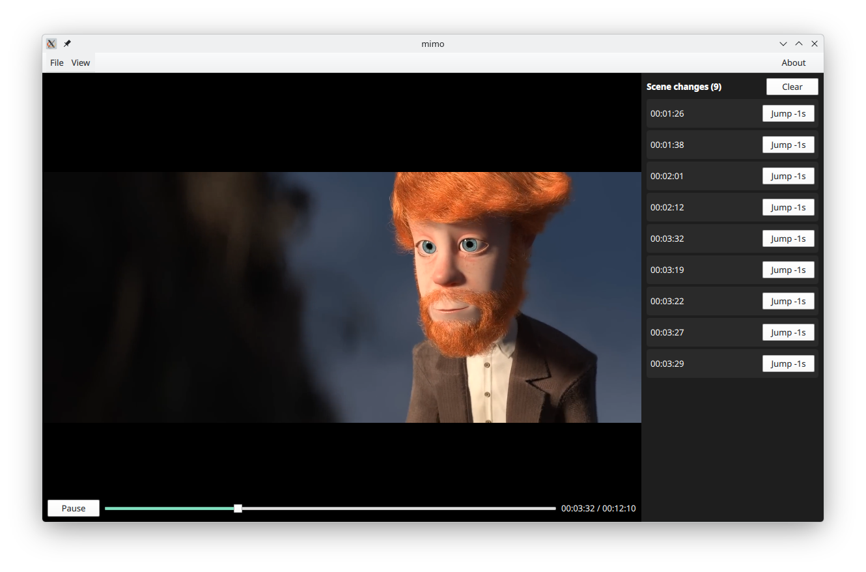Click the mimo window title
This screenshot has width=866, height=572.
click(433, 44)
